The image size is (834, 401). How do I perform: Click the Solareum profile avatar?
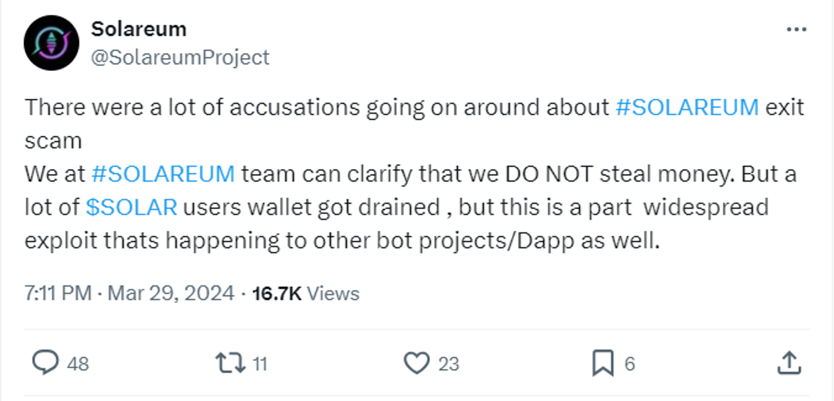pyautogui.click(x=51, y=43)
